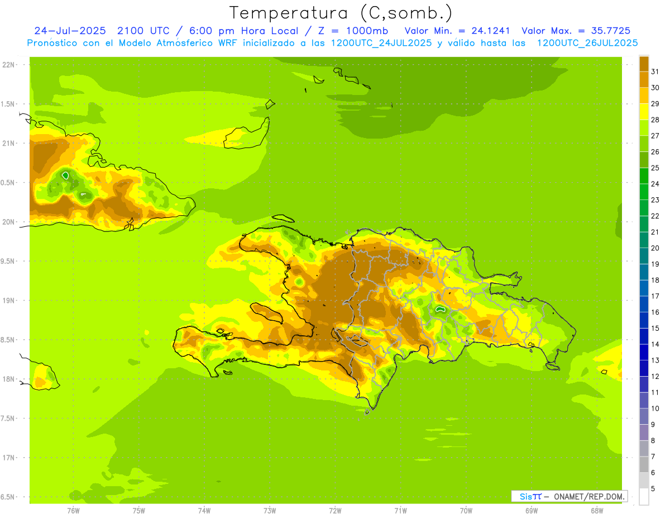Click the '7.5N' latitude label

8,419
